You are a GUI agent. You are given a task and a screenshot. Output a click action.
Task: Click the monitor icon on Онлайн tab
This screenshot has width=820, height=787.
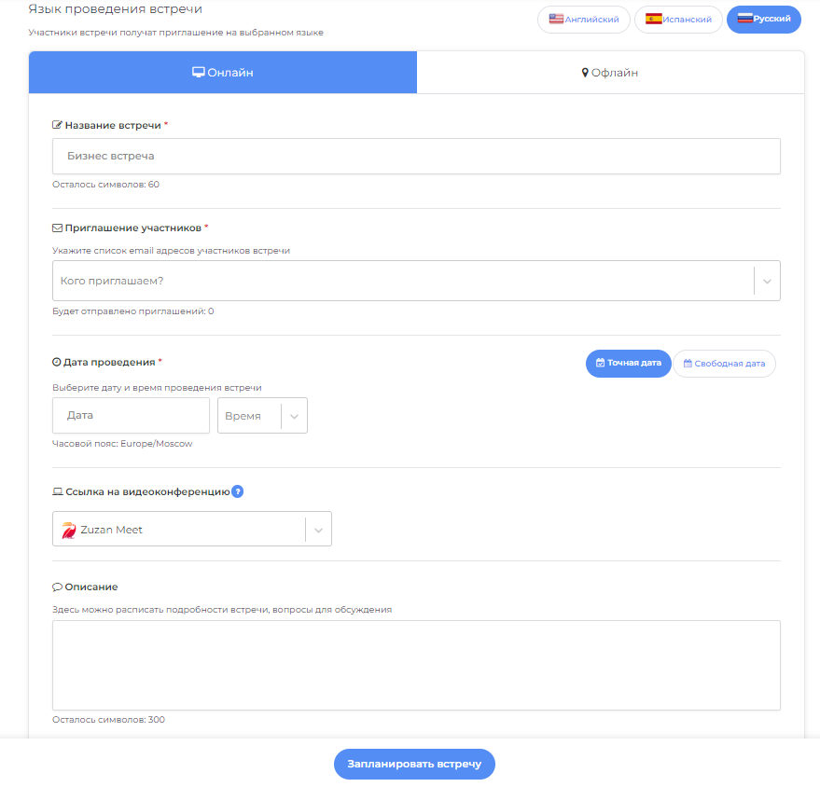coord(199,73)
